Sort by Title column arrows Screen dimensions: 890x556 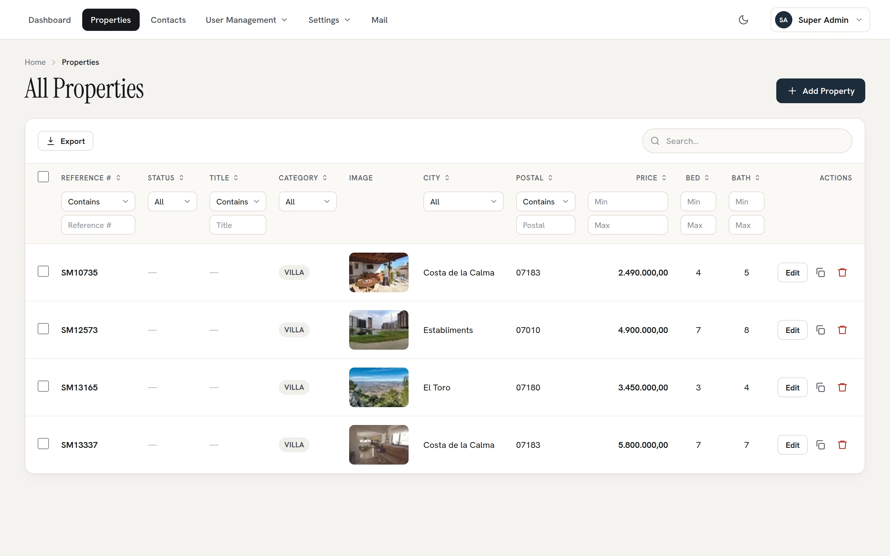pos(236,178)
